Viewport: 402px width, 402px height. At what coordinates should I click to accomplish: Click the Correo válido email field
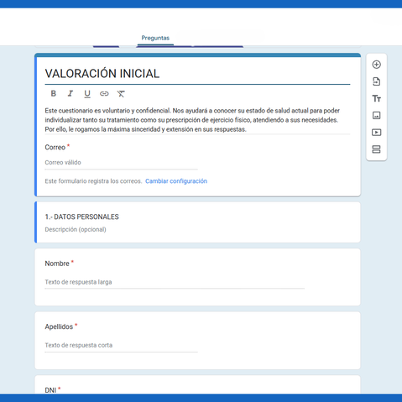[121, 163]
